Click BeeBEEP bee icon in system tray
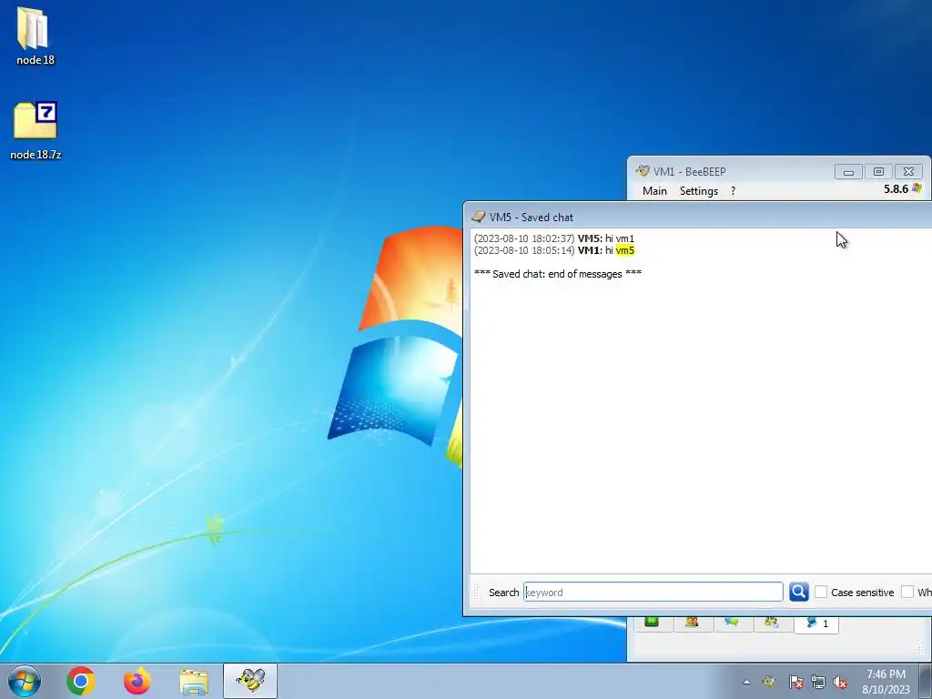Viewport: 932px width, 699px height. pos(768,682)
